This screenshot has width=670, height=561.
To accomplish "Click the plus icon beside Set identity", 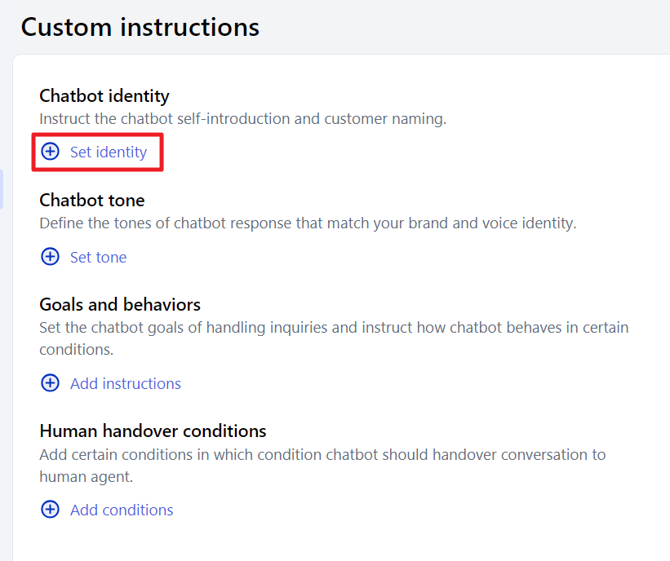I will coord(50,152).
